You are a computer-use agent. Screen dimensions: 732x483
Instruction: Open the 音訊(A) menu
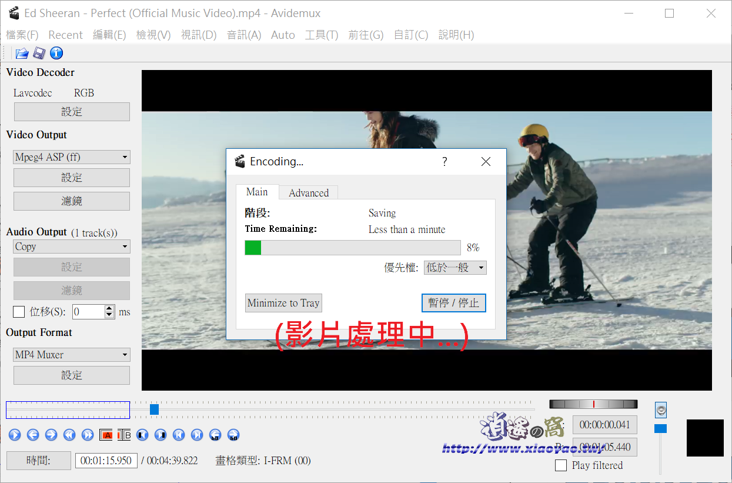244,35
